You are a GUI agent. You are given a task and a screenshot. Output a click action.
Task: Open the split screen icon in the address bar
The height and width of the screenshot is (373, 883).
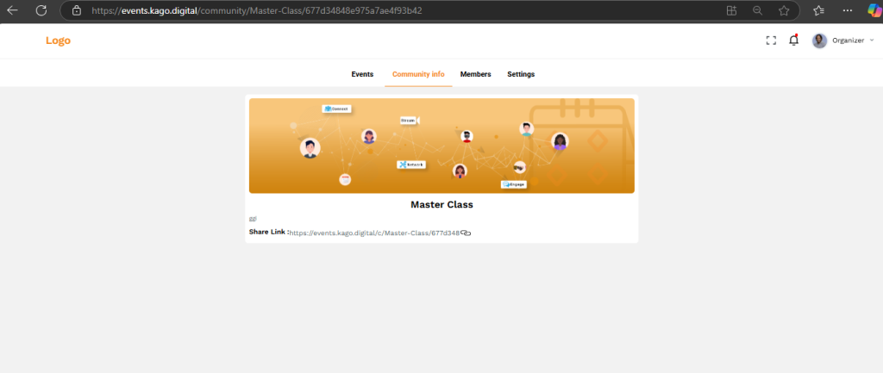pos(731,10)
